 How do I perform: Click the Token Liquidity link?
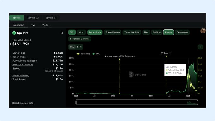(x=21, y=76)
